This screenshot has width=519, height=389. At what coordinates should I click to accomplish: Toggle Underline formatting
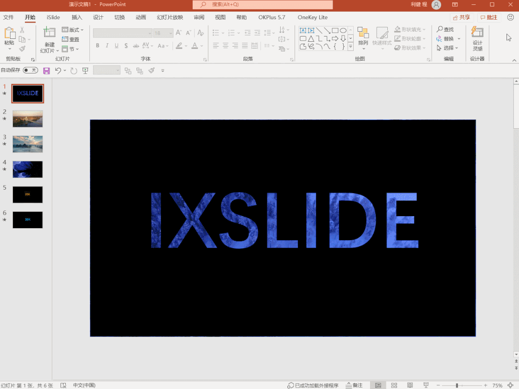[116, 46]
